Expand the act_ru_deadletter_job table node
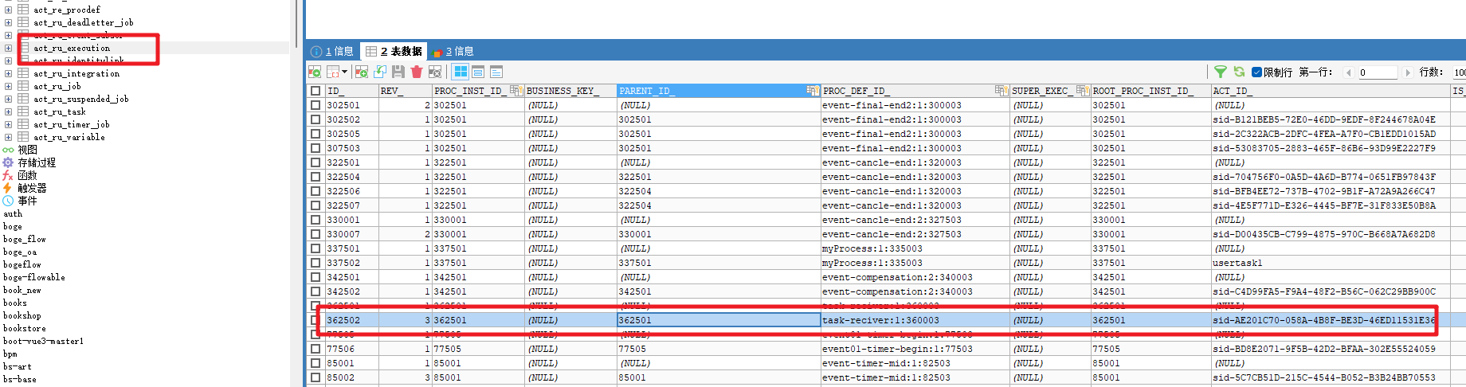Screen dimensions: 1466x387 tap(8, 22)
